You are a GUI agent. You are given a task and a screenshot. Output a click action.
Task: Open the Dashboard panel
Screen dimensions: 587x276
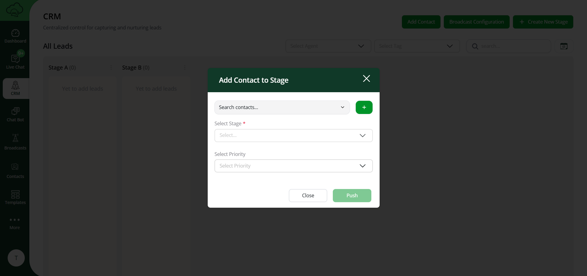[15, 35]
